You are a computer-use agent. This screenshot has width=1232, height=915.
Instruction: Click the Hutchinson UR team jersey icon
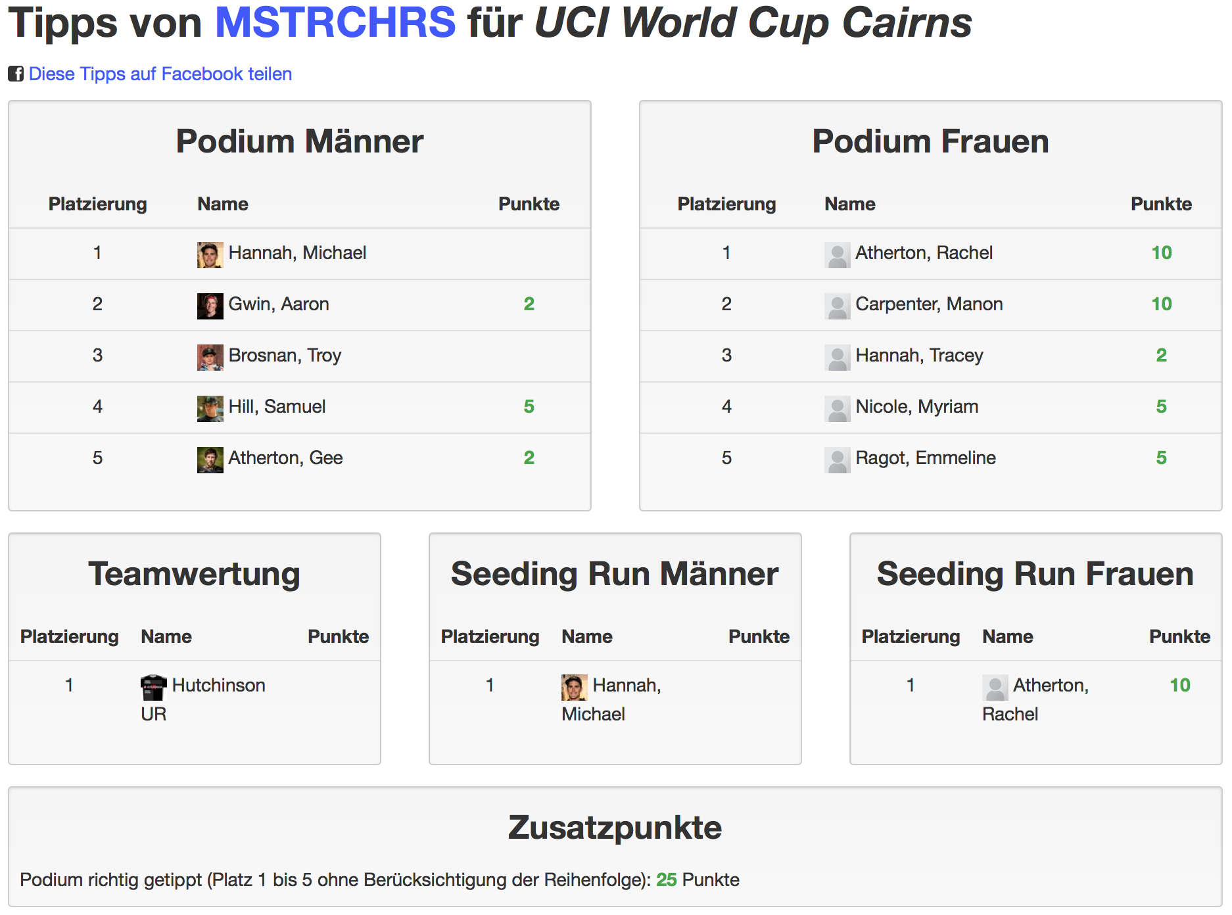(x=154, y=688)
